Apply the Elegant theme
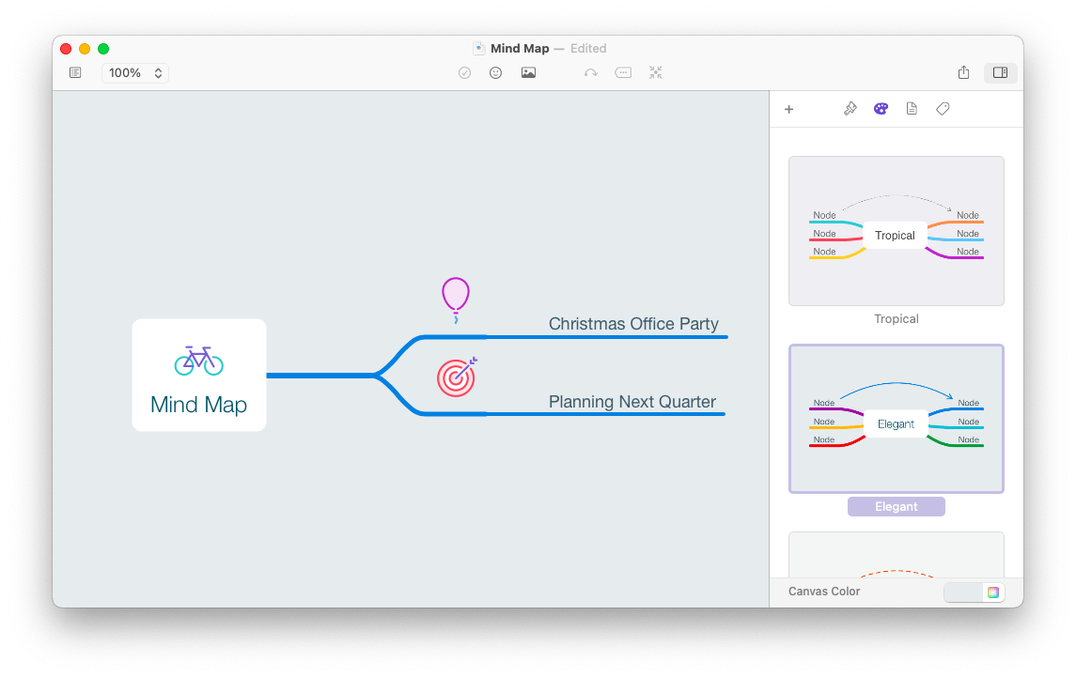This screenshot has width=1076, height=677. (x=896, y=419)
